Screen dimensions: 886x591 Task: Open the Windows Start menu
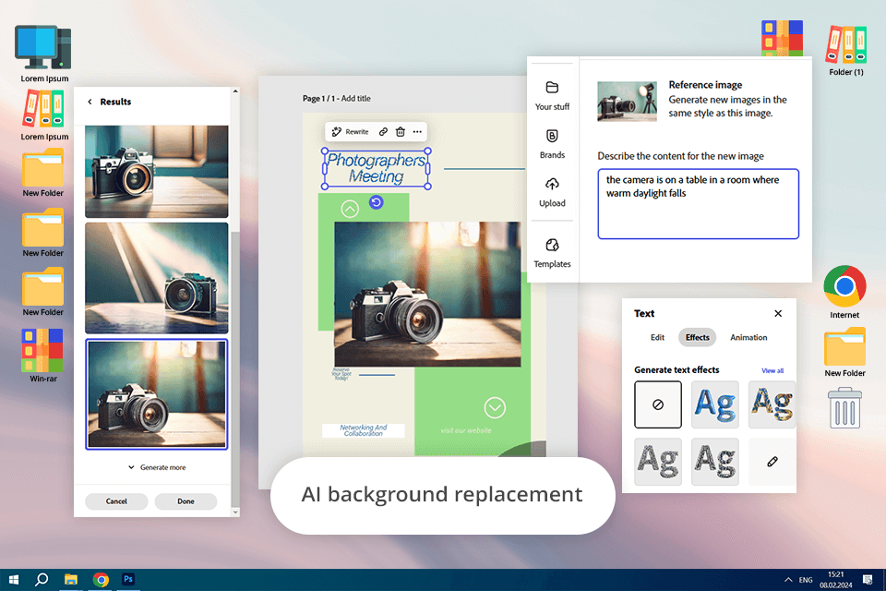pos(14,580)
